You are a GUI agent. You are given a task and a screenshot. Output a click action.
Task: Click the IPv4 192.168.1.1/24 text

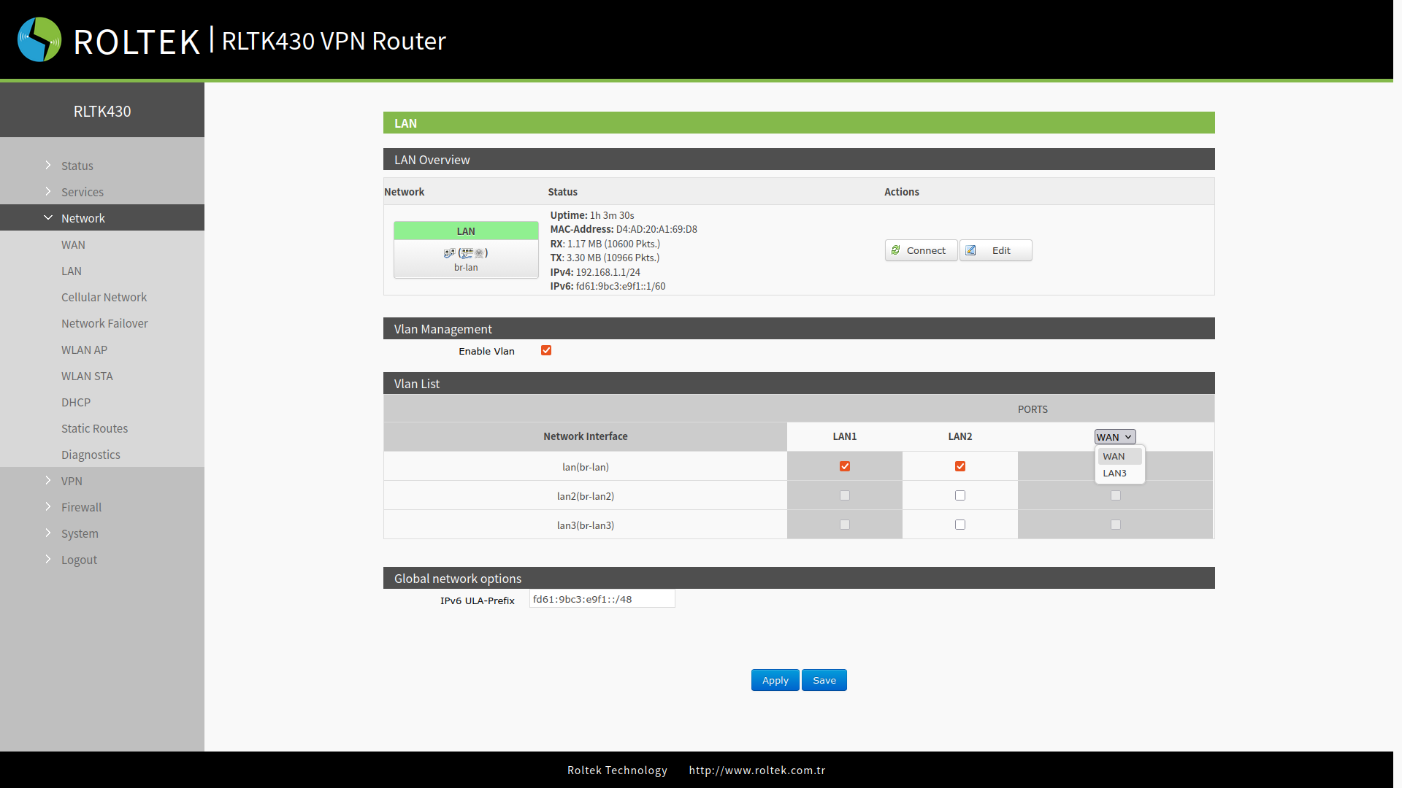click(595, 272)
